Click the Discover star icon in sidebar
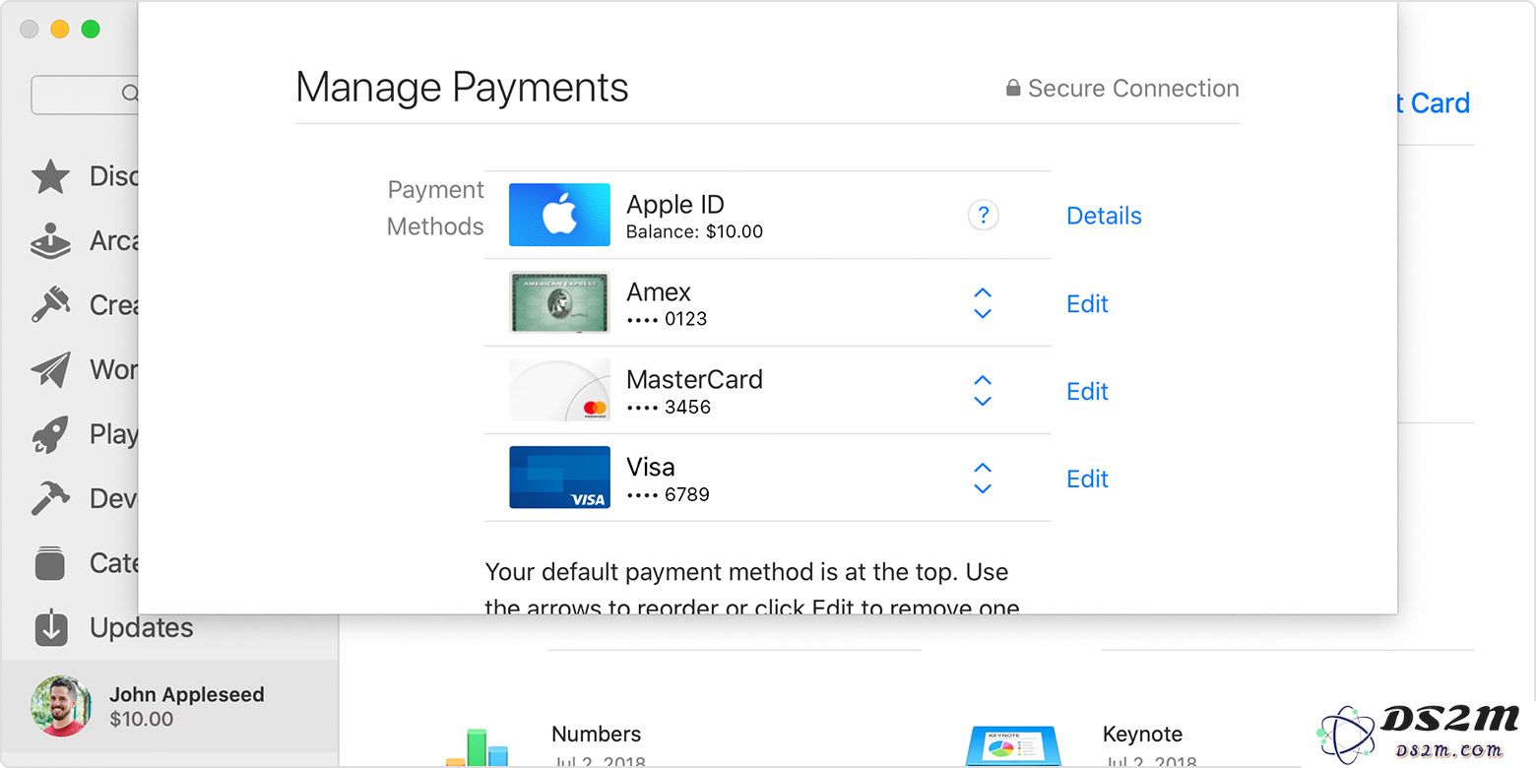 point(50,176)
